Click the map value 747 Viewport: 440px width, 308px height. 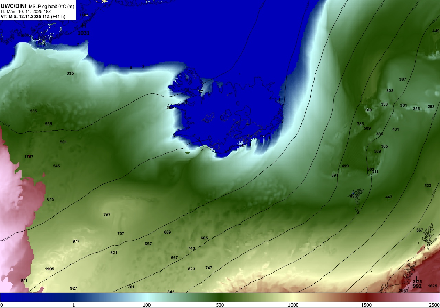point(209,268)
